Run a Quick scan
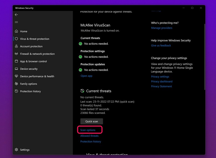The height and width of the screenshot is (158, 216). coord(92,121)
